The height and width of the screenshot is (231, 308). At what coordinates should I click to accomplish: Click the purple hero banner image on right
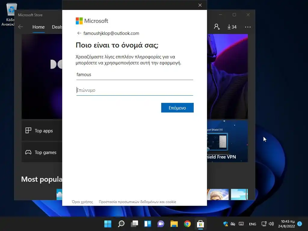(227, 76)
